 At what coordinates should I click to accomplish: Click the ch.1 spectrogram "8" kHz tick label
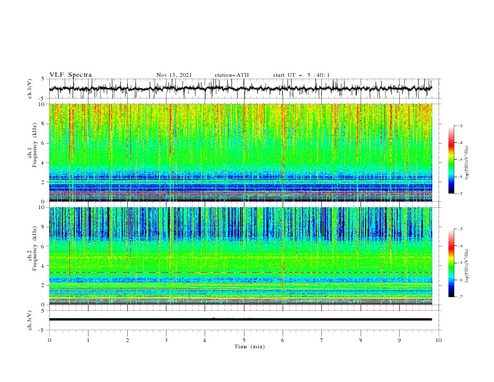click(x=43, y=124)
